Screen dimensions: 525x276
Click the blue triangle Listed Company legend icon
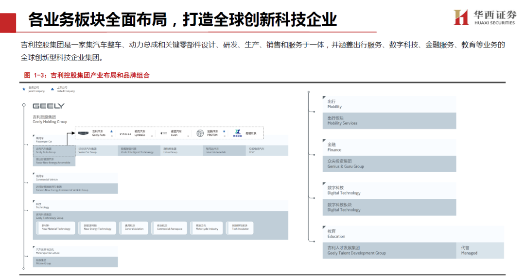click(52, 89)
